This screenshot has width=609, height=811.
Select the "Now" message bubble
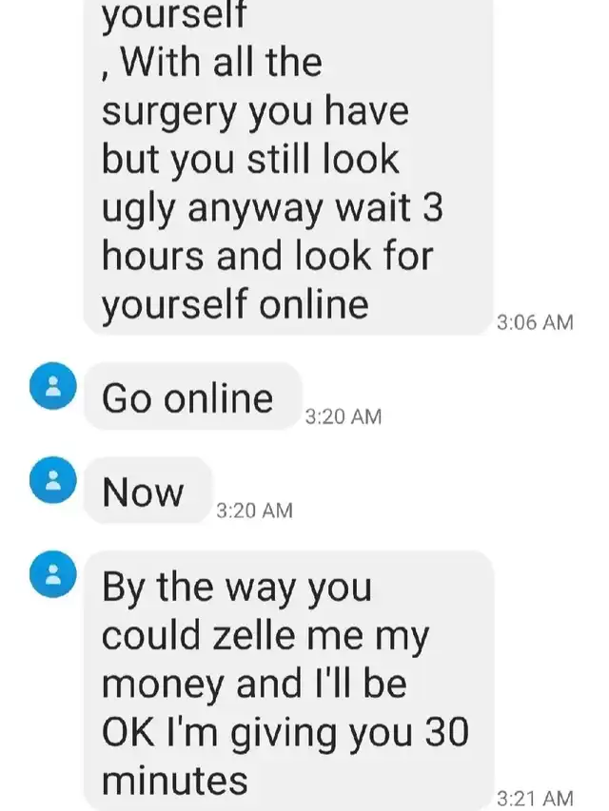point(147,491)
